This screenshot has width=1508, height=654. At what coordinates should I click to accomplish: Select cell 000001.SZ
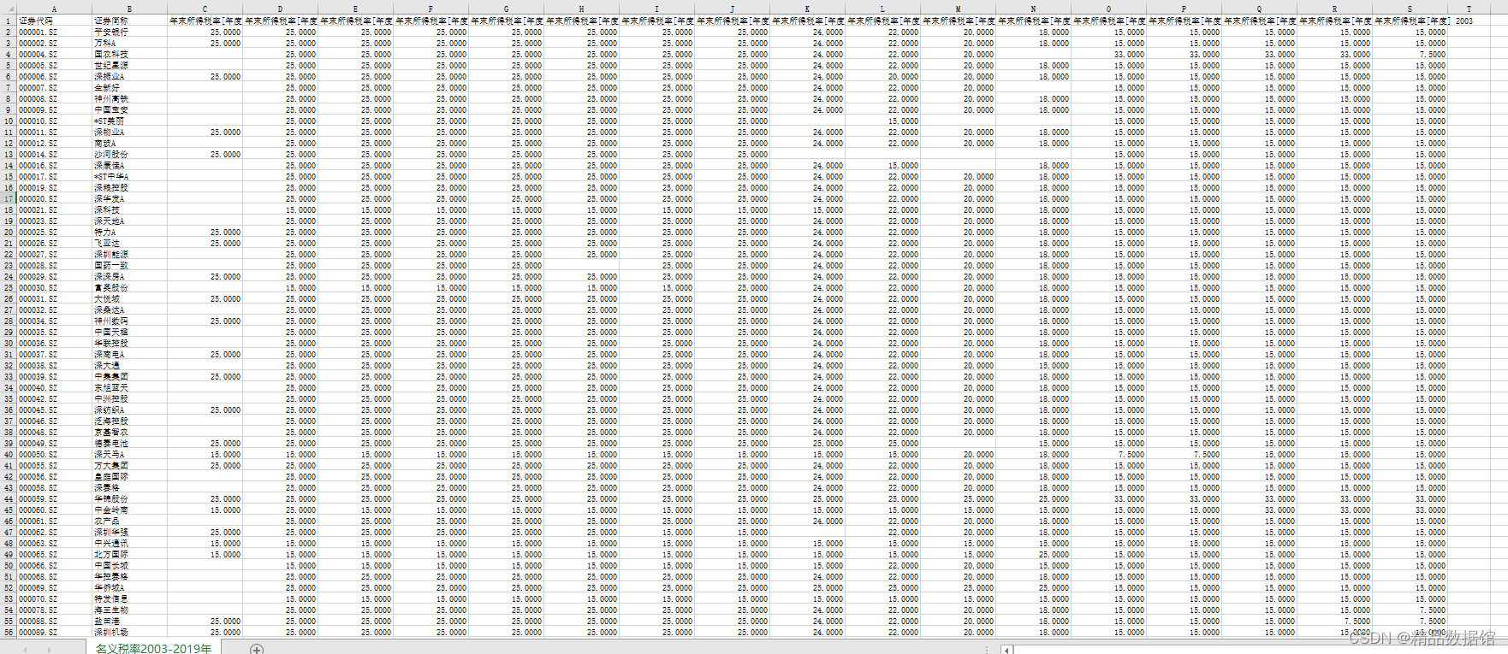coord(55,32)
